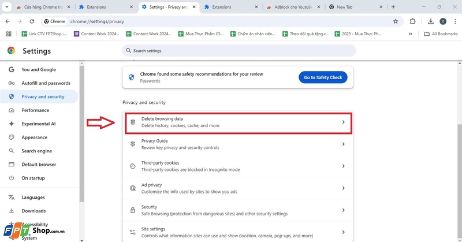Expand Delete browsing data chevron
This screenshot has height=242, width=462.
pos(343,122)
